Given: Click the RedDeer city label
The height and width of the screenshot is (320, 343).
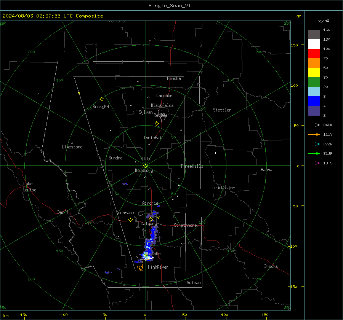Looking at the screenshot, I should 162,115.
